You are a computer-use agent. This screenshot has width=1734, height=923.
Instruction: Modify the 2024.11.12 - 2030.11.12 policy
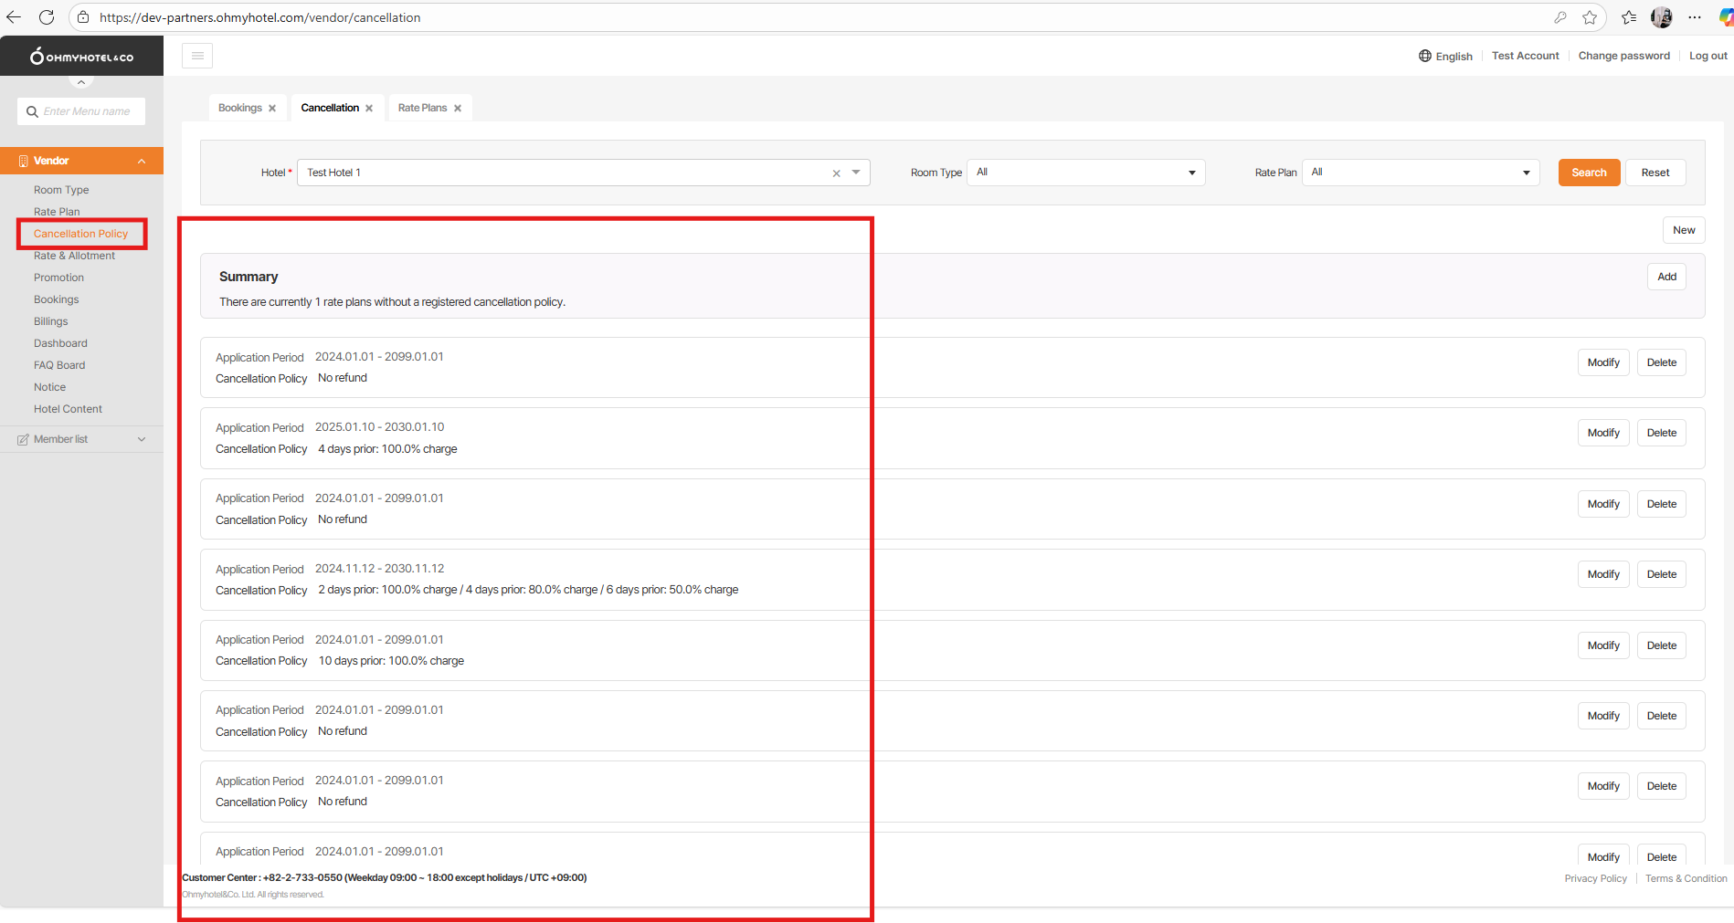(1603, 574)
